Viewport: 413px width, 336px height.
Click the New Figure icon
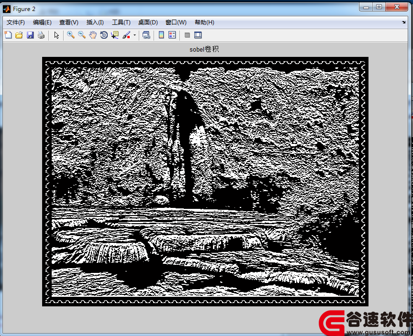click(x=8, y=35)
